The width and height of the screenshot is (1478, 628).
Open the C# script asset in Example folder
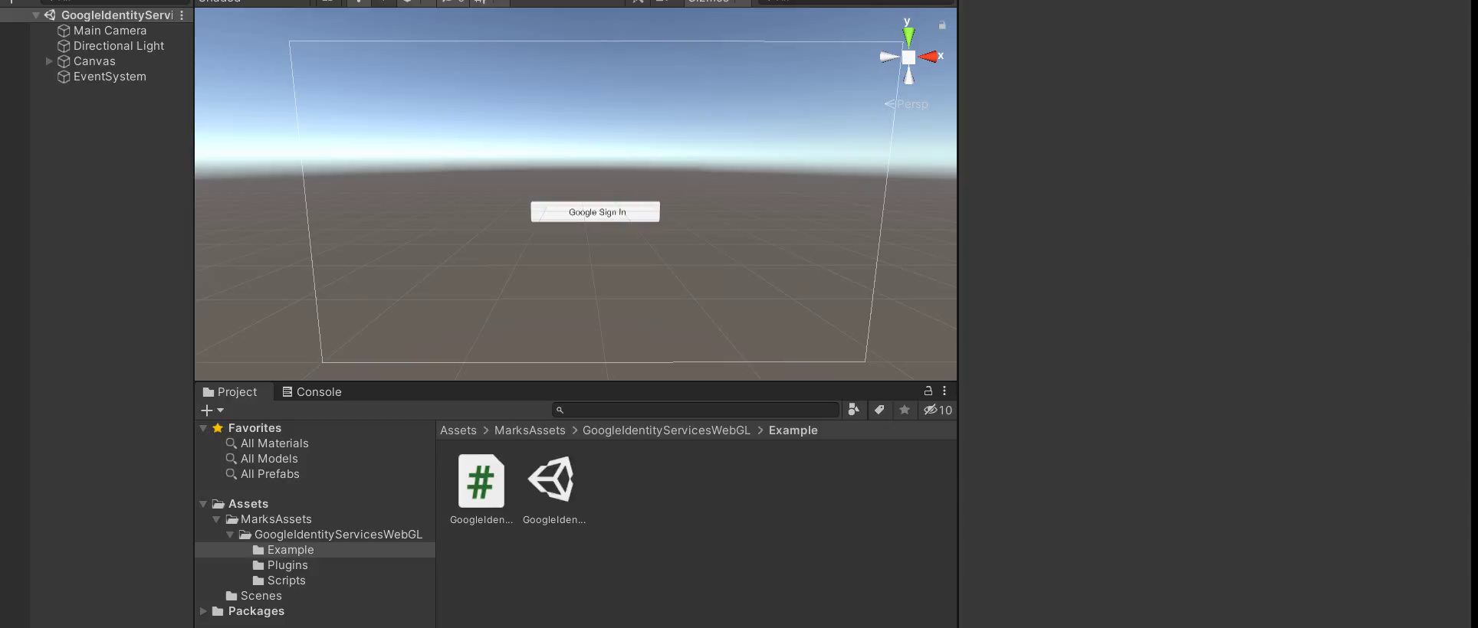tap(481, 482)
